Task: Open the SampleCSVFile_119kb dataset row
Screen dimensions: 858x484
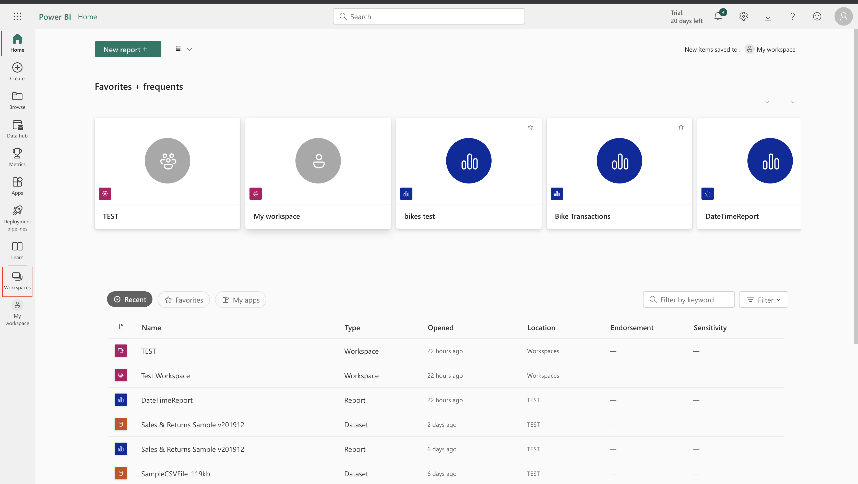Action: coord(446,473)
